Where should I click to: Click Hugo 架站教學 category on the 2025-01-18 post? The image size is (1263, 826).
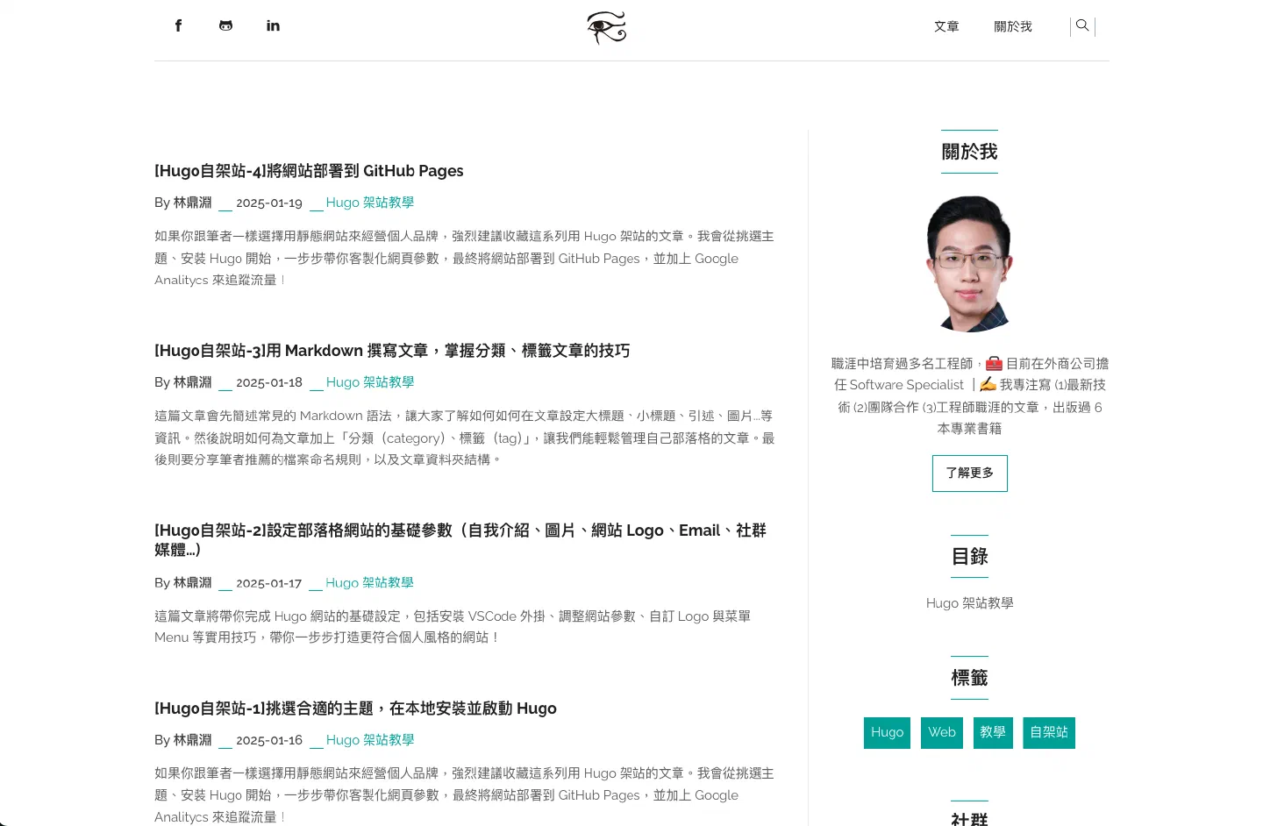370,382
